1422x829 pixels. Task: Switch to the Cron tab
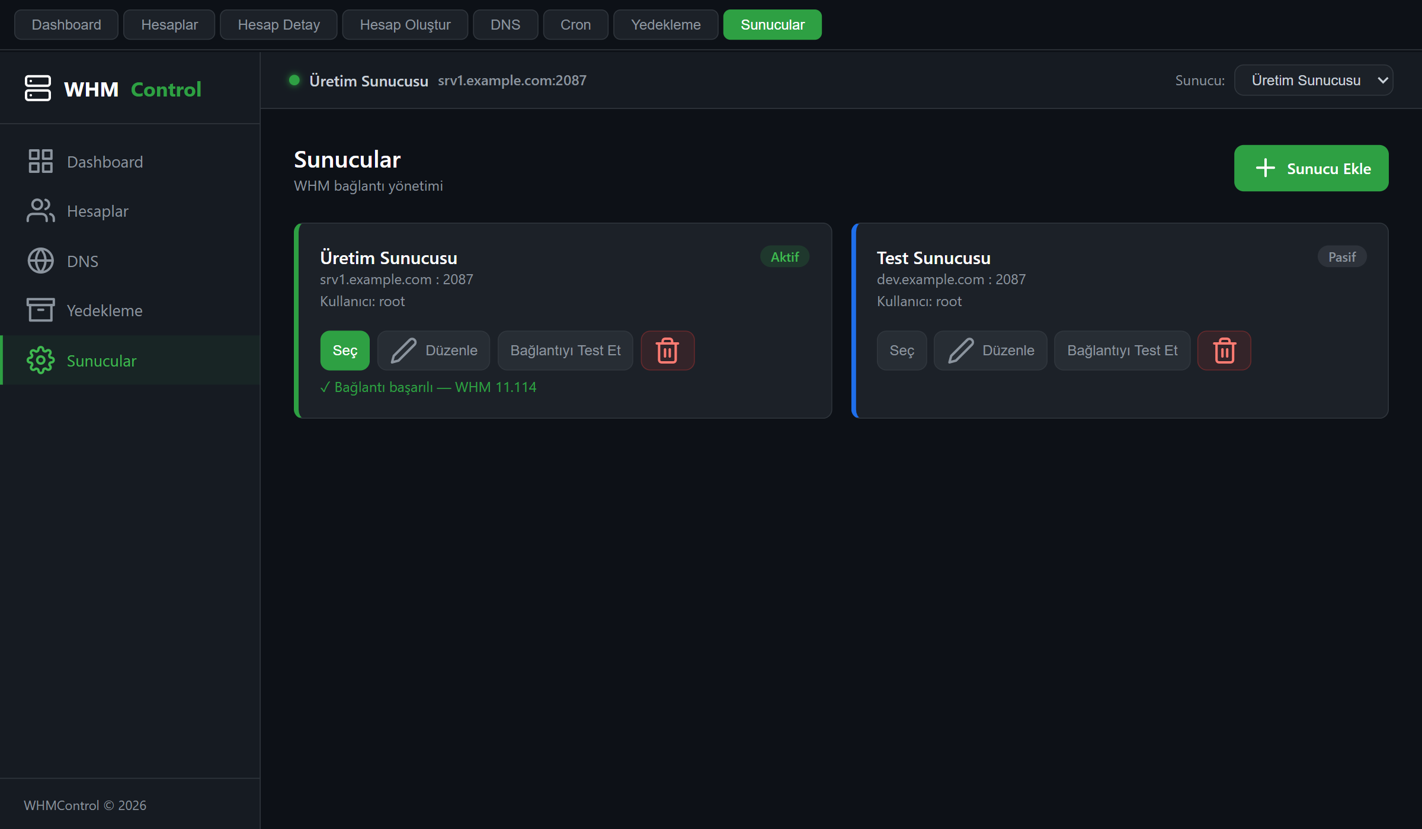point(575,25)
